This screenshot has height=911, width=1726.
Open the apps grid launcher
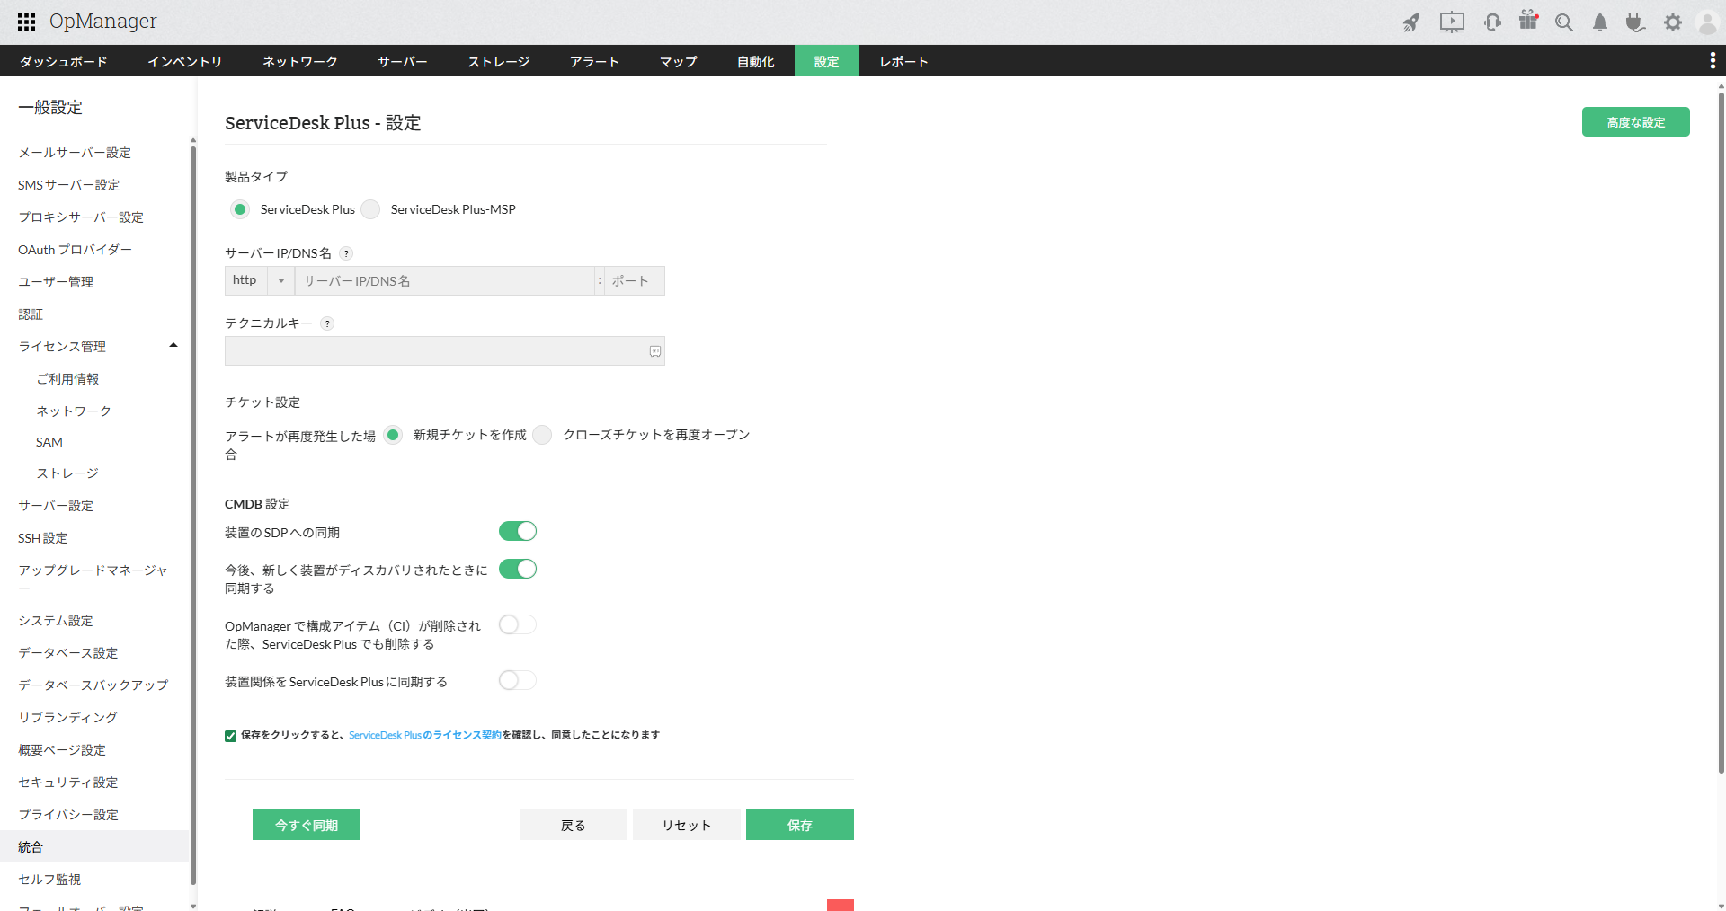point(26,22)
